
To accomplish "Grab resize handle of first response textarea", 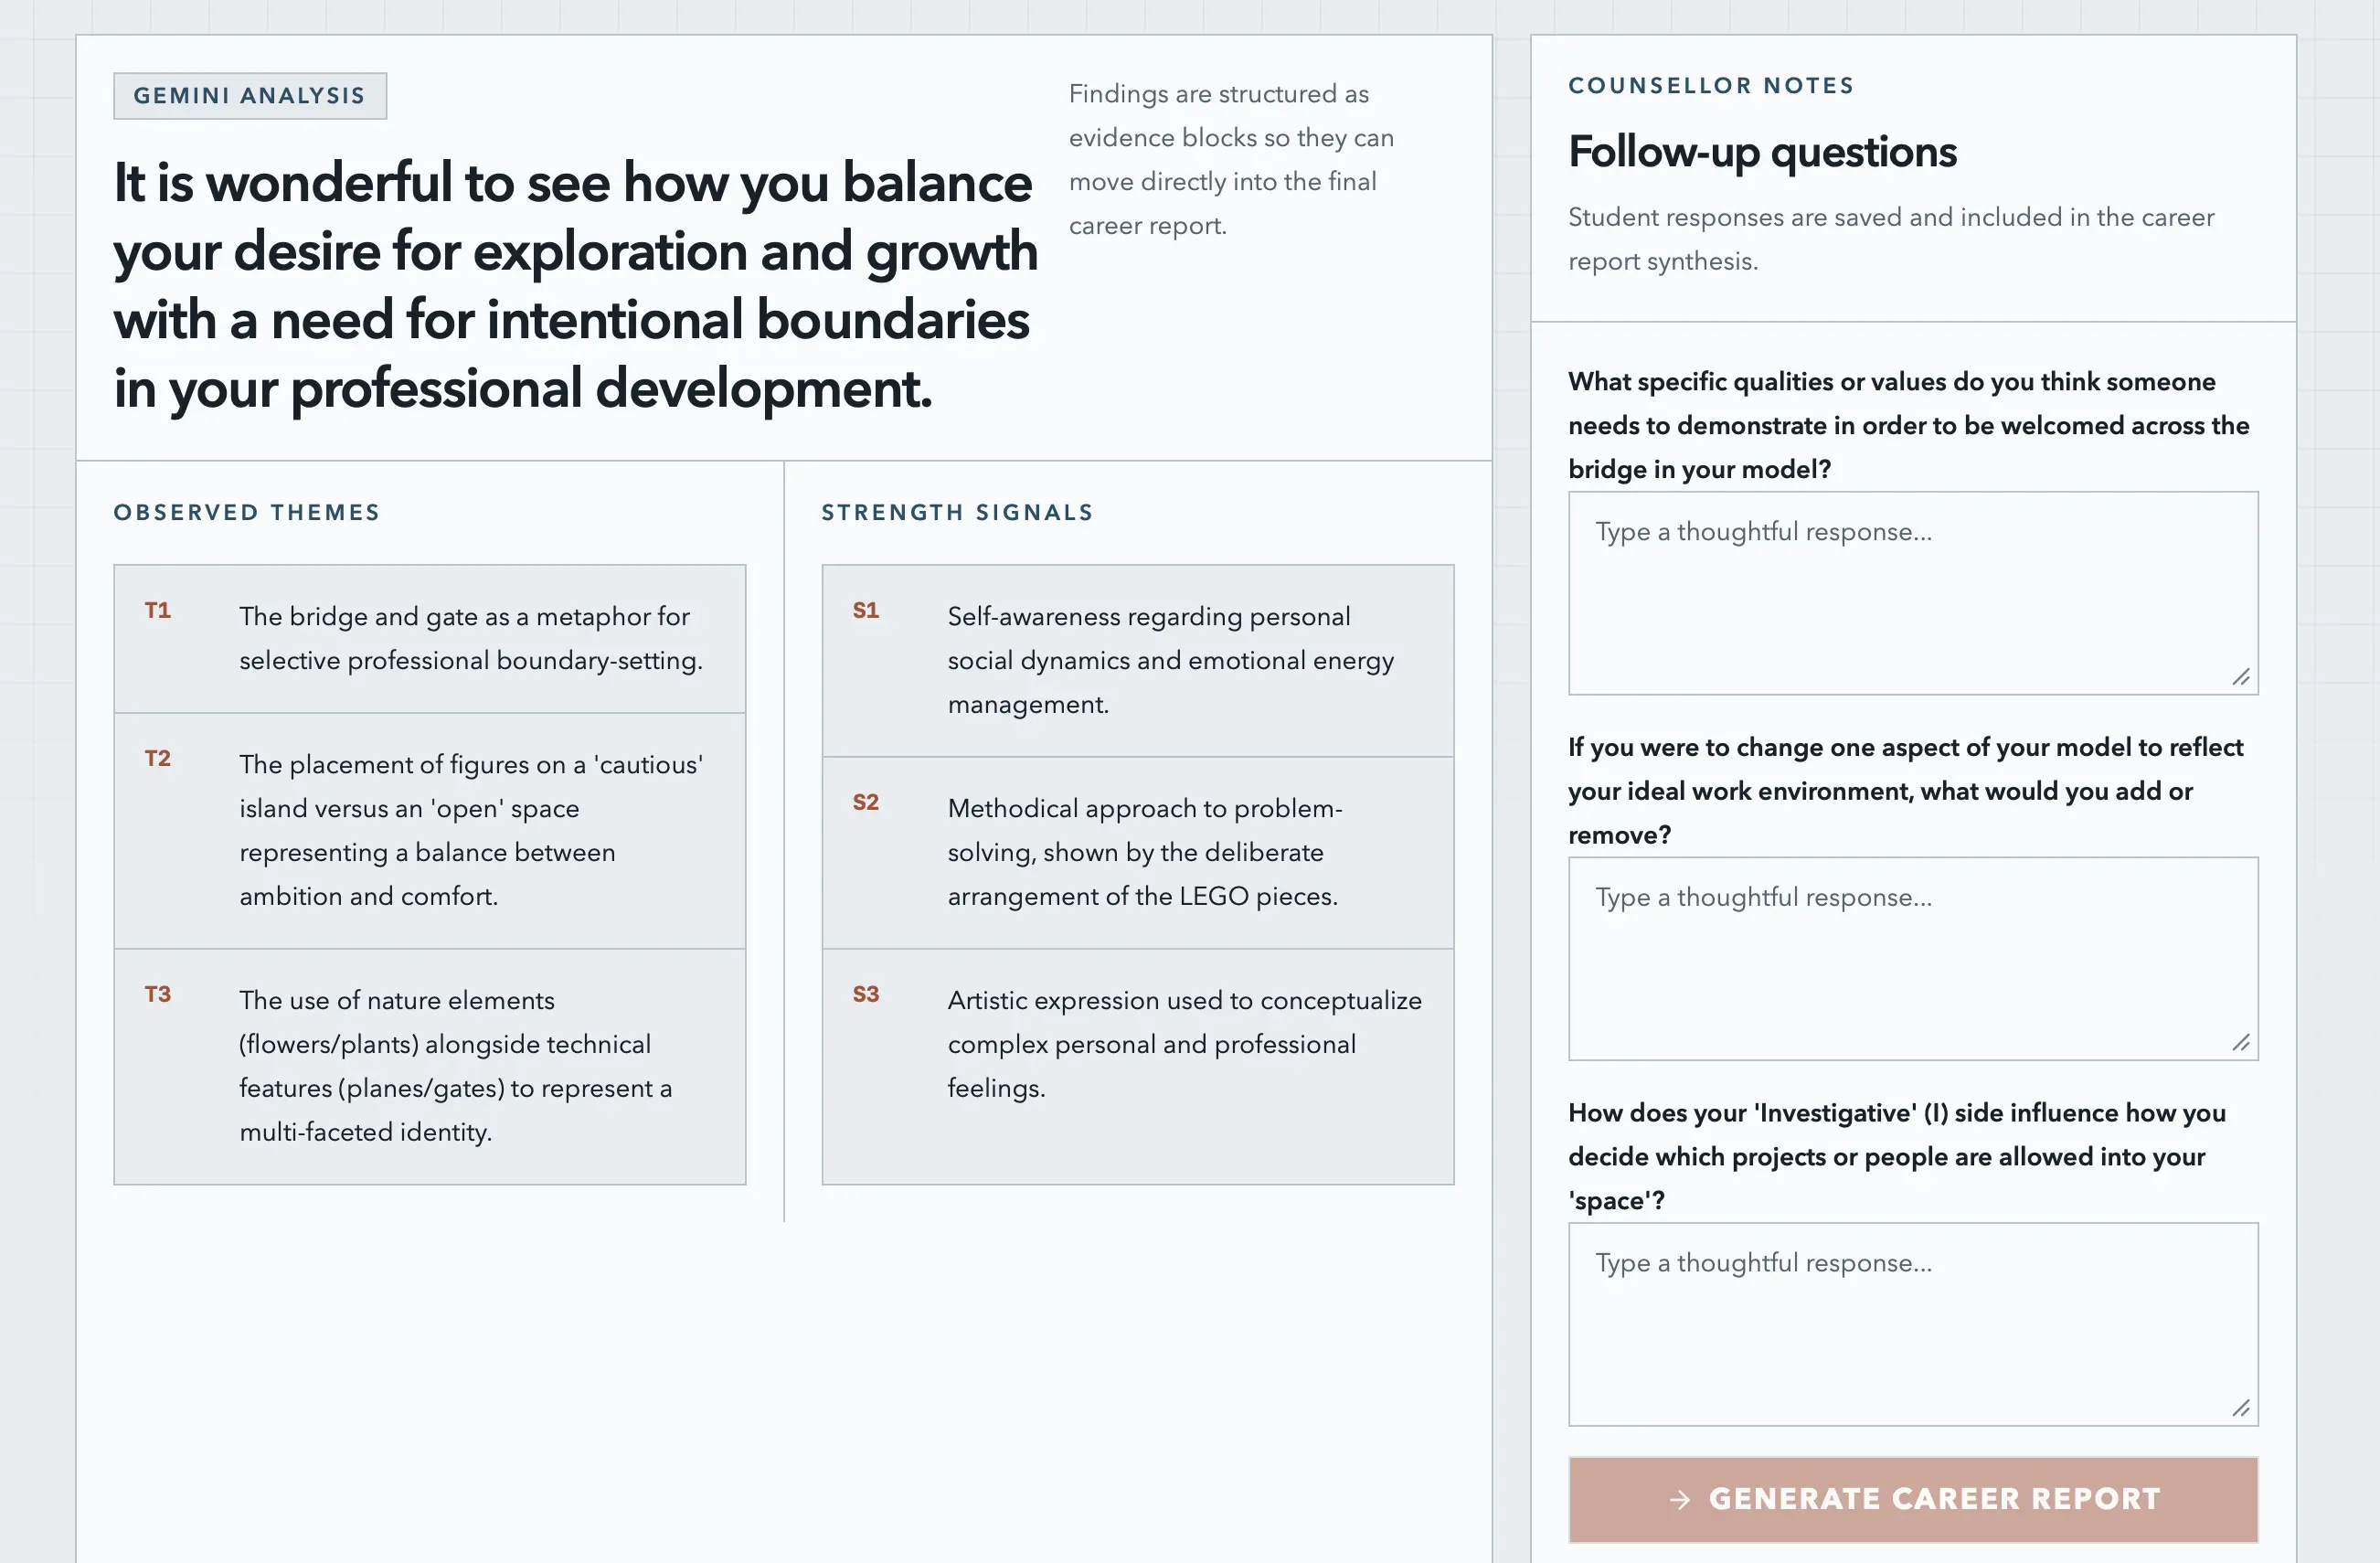I will 2241,677.
